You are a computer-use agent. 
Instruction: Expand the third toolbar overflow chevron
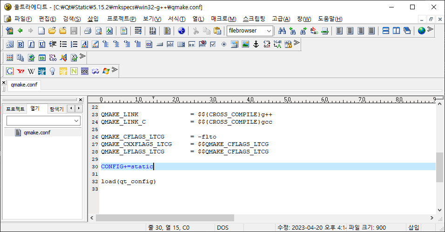pyautogui.click(x=82, y=56)
